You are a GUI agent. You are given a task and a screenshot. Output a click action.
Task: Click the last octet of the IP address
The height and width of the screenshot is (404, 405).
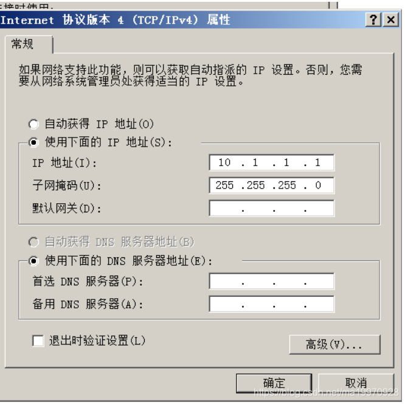(317, 162)
